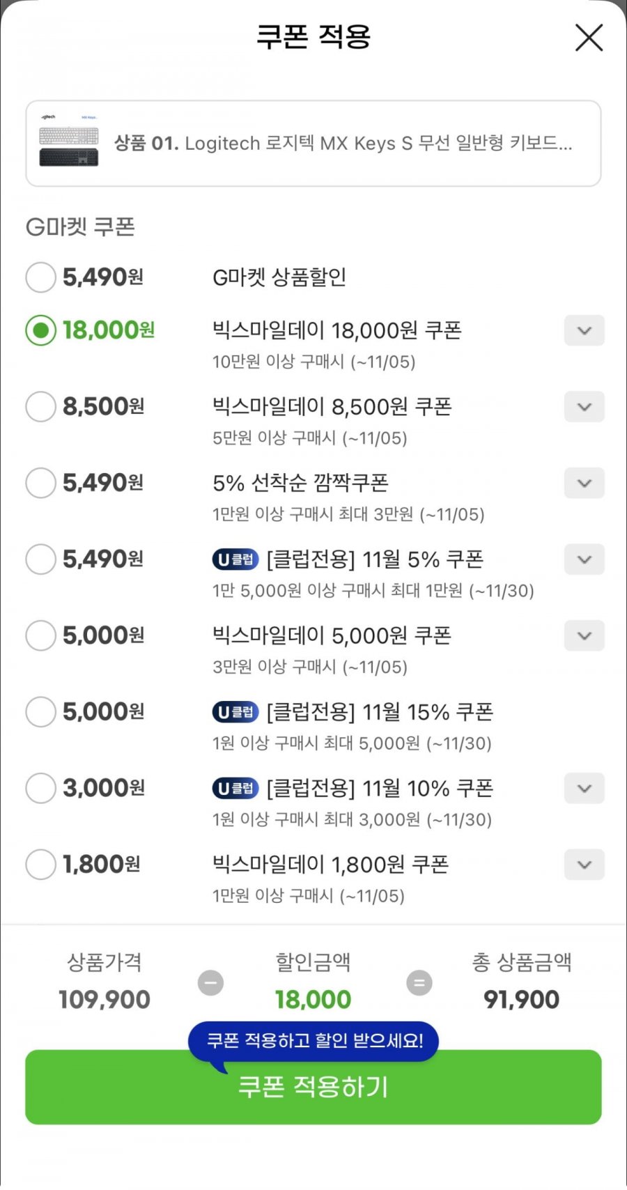
Task: Pick the 1,800원 빅스마일데이 coupon radio
Action: [x=40, y=865]
